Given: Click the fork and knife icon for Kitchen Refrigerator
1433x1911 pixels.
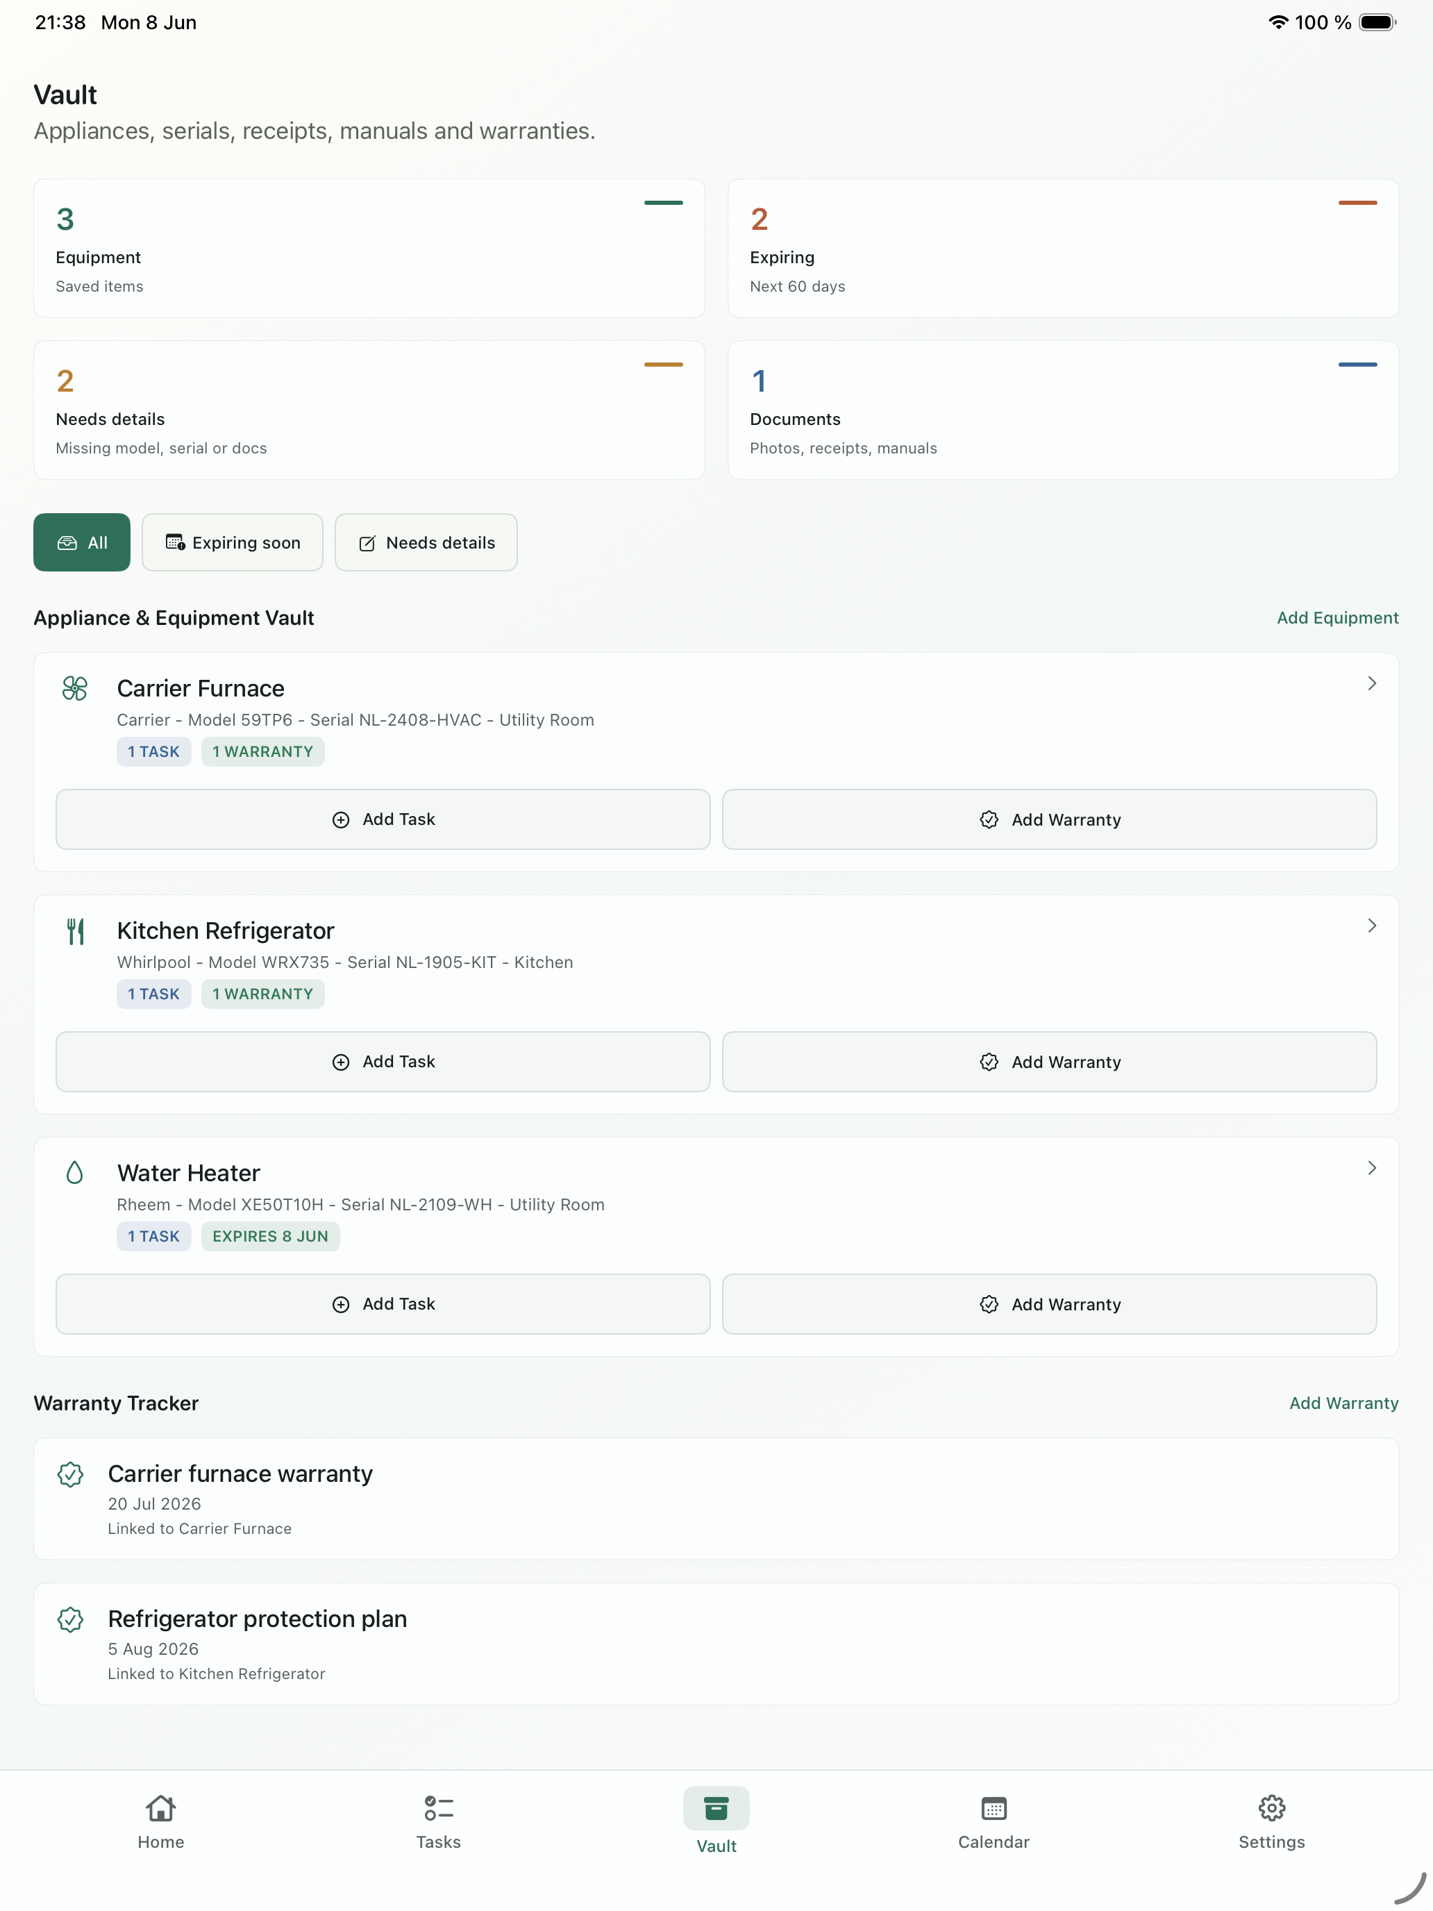Looking at the screenshot, I should click(x=75, y=931).
